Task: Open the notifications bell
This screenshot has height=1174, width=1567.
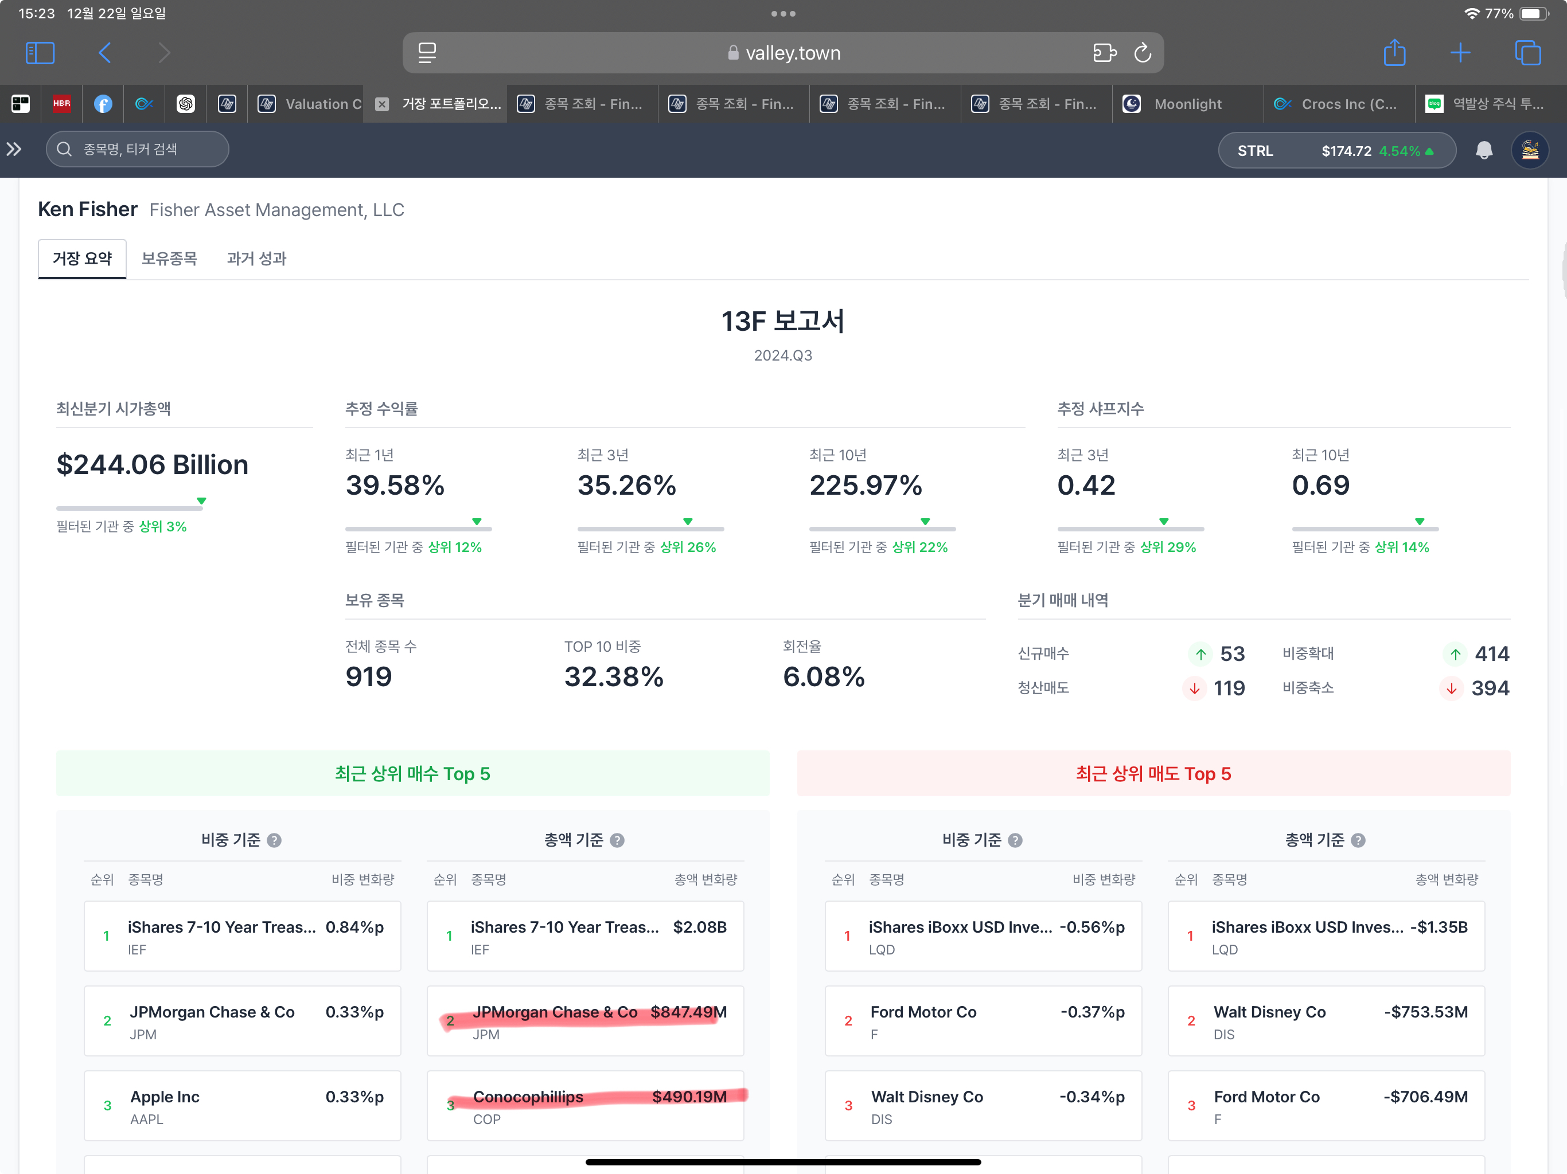Action: click(x=1483, y=150)
